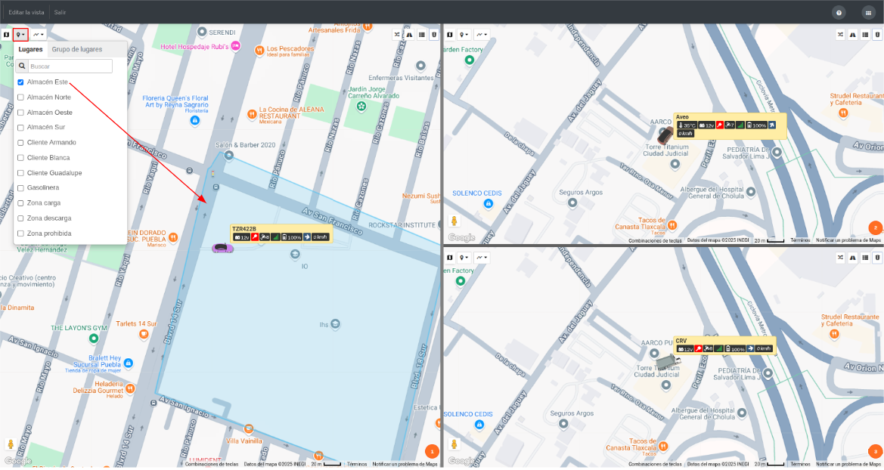Viewport: 884px width, 470px height.
Task: Open the routes dropdown in the CRV map
Action: pyautogui.click(x=482, y=258)
